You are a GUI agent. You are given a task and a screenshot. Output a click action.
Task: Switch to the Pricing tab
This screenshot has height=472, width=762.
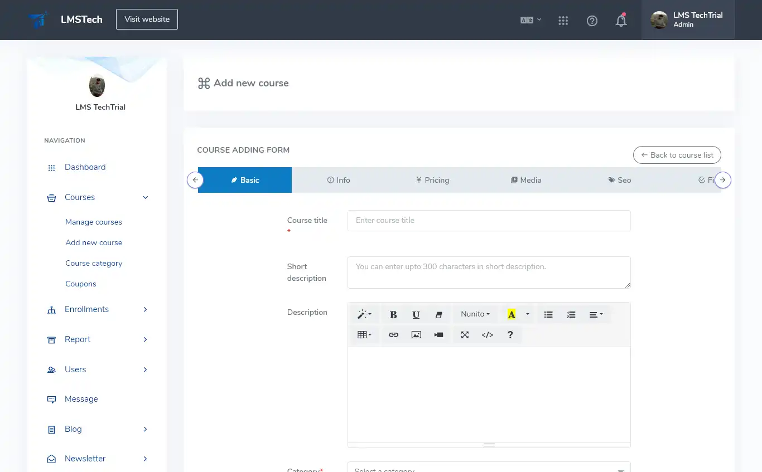click(x=432, y=179)
